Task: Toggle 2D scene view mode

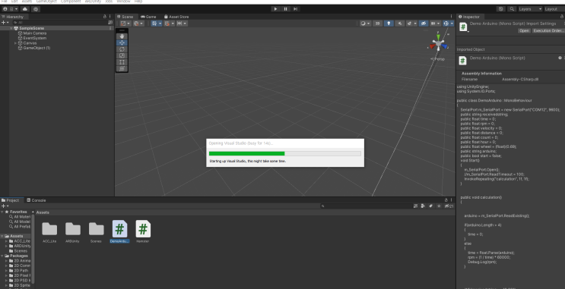Action: click(x=377, y=24)
